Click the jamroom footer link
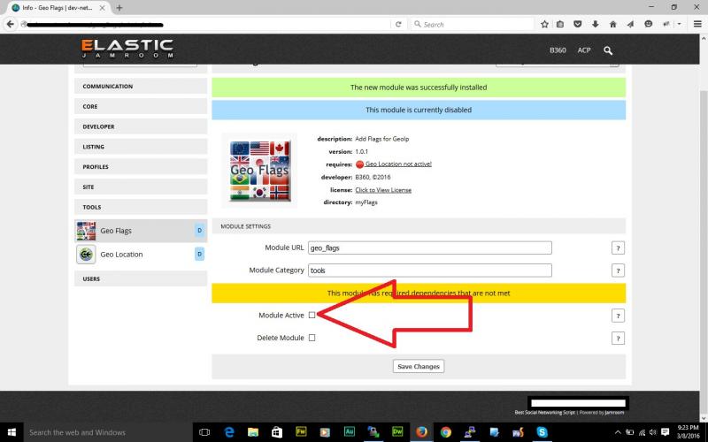 pos(614,412)
